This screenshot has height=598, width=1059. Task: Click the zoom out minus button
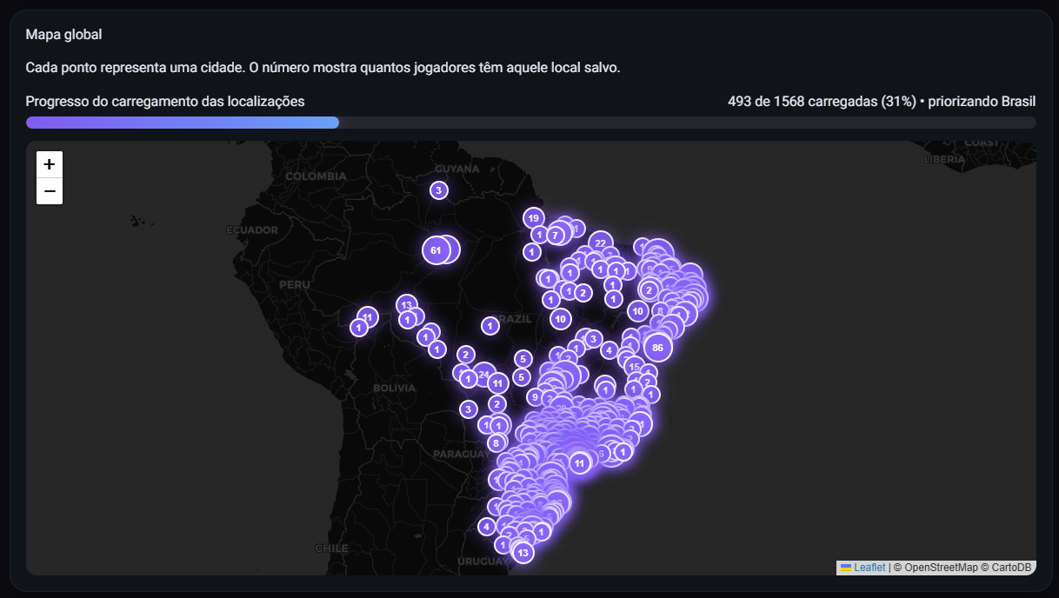[x=50, y=191]
